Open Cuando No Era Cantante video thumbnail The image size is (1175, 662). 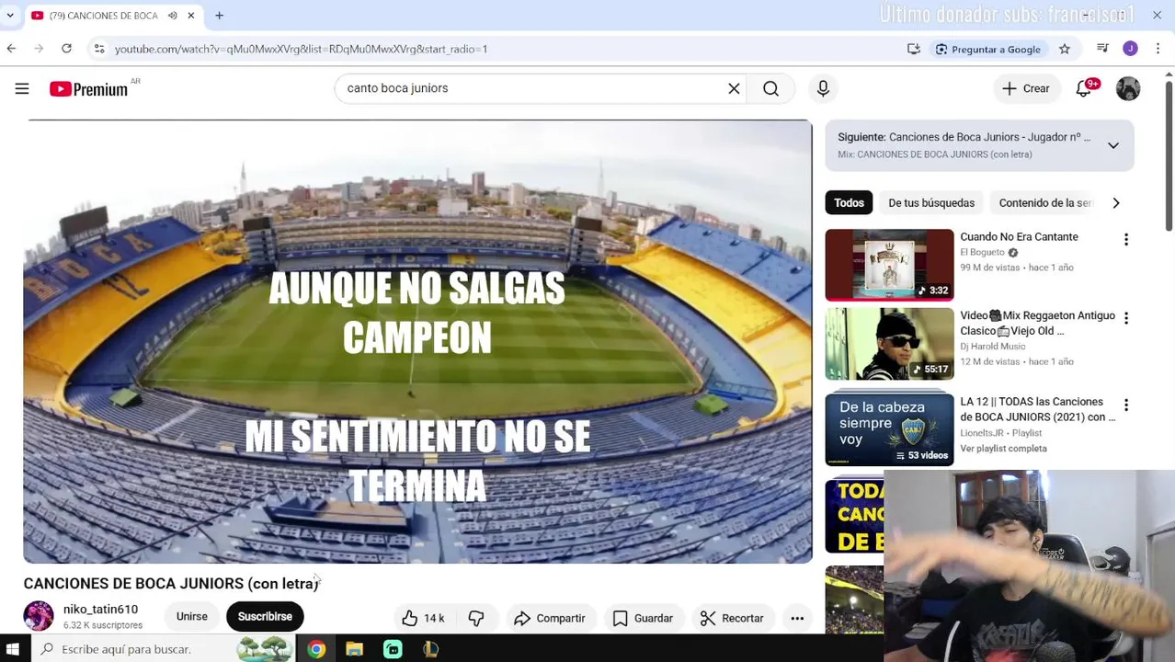[x=889, y=265]
